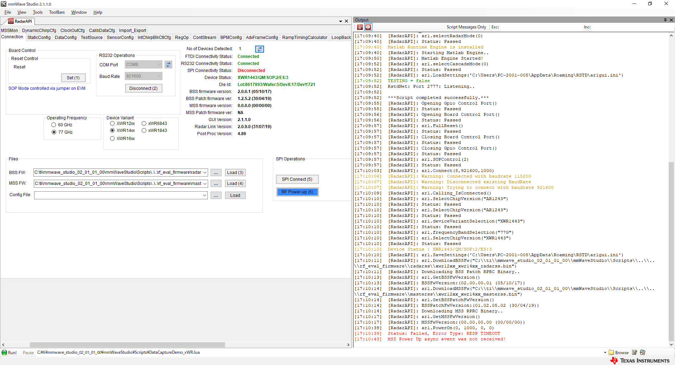The image size is (675, 365).
Task: Open the Help menu
Action: click(x=98, y=12)
